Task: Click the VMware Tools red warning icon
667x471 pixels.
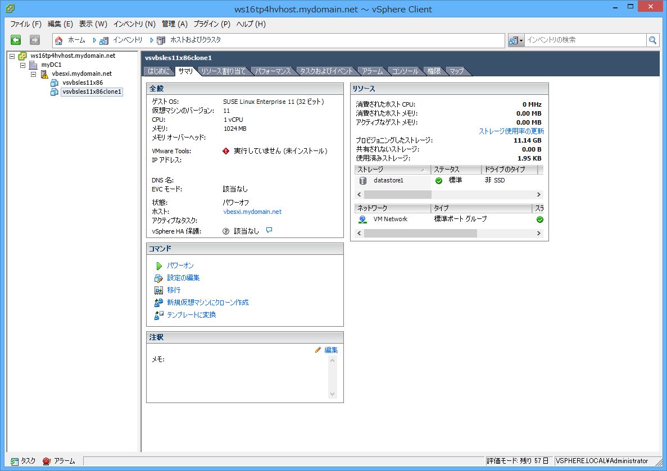Action: pos(226,151)
